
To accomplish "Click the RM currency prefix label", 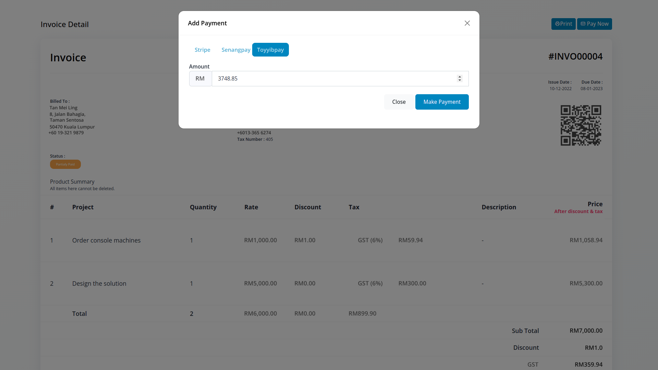I will coord(200,78).
